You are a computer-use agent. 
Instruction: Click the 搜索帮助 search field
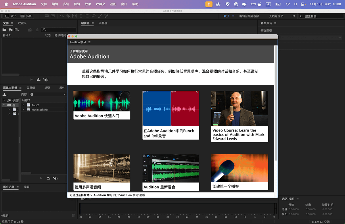[320, 16]
